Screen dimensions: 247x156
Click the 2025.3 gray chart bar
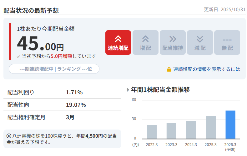click(211, 127)
